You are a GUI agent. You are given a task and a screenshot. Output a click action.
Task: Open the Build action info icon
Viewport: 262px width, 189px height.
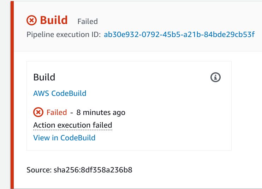click(x=215, y=77)
